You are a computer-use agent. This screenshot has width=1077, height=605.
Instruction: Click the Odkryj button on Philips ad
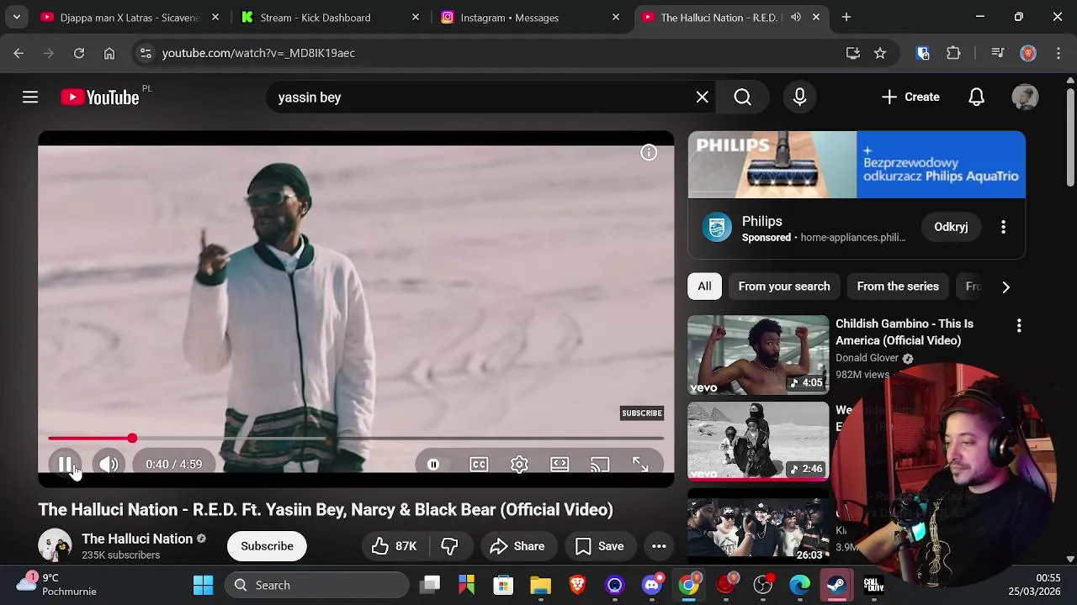951,227
